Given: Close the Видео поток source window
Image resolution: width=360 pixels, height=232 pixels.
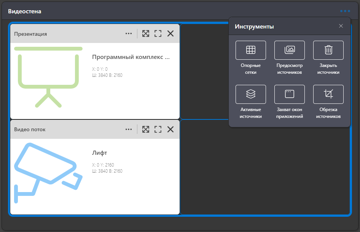Looking at the screenshot, I should [x=170, y=129].
